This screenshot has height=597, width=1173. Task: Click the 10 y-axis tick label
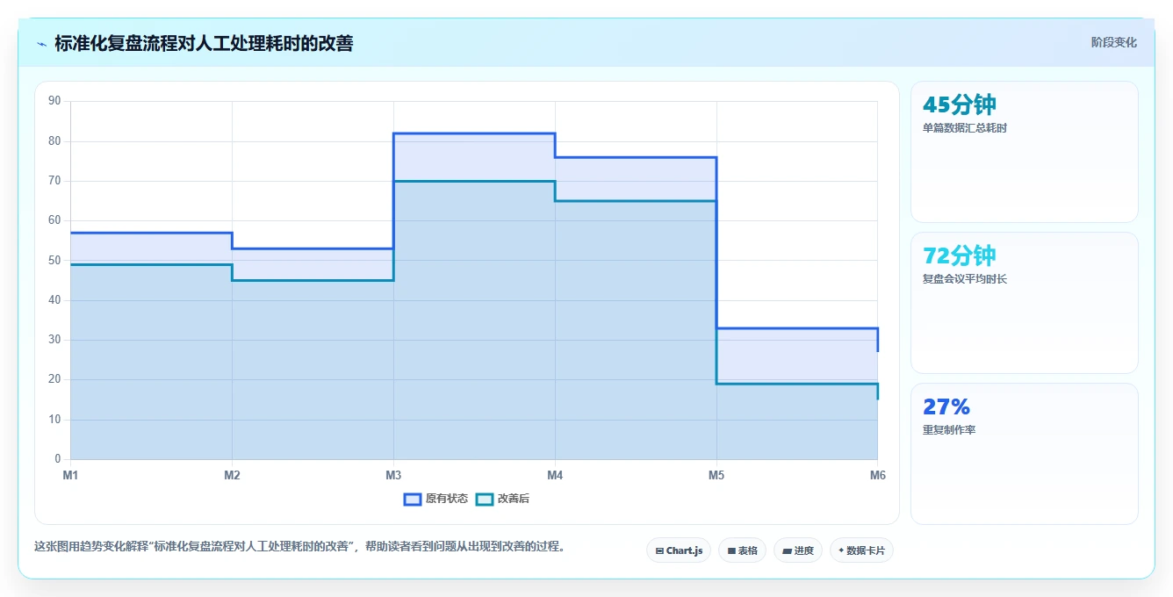pos(54,420)
